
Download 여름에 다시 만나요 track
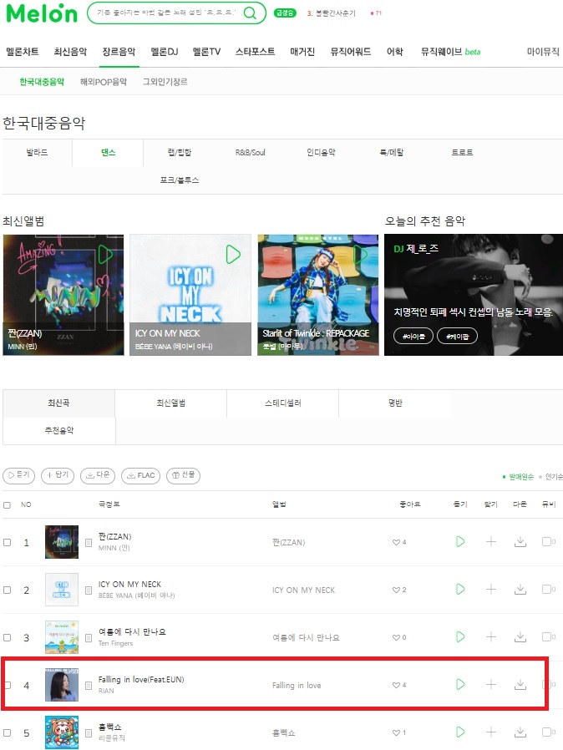point(520,637)
